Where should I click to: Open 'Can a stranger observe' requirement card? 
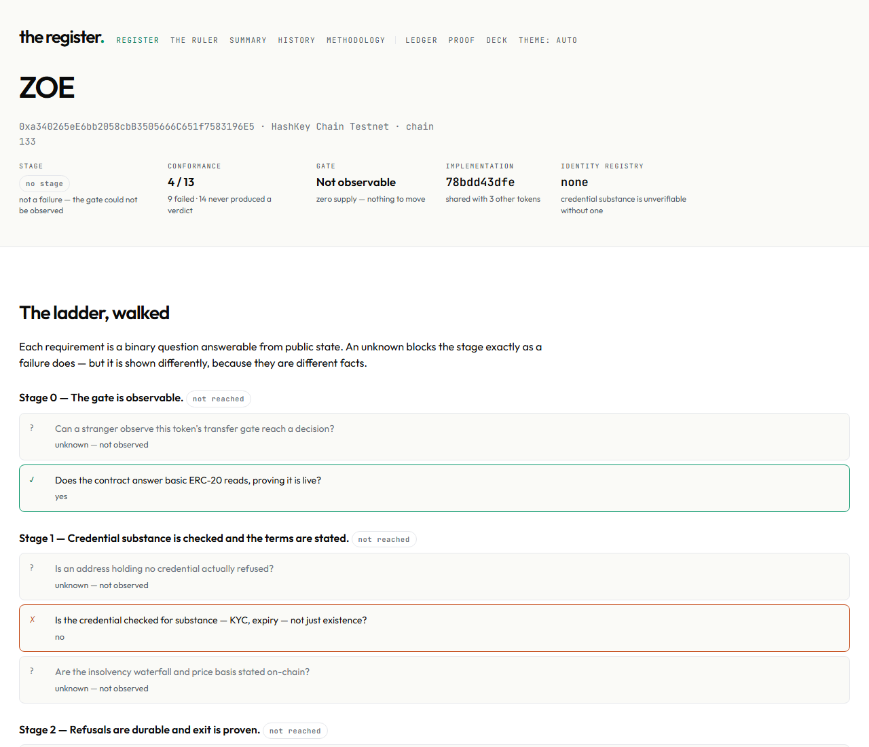434,437
